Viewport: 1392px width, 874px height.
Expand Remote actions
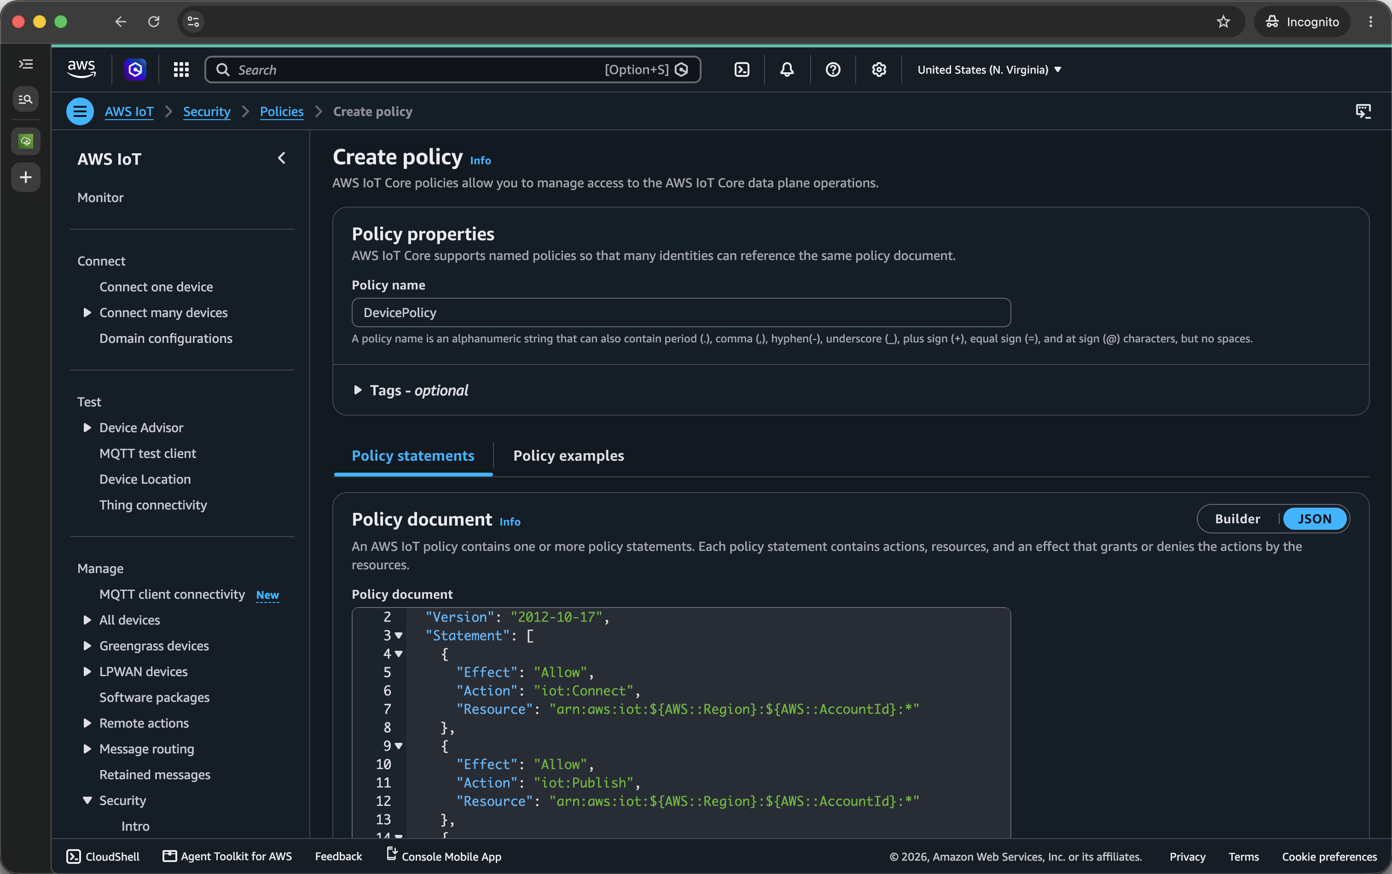click(x=87, y=723)
